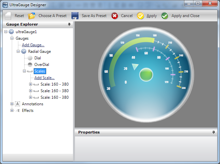Screen dimensions: 220x164
Task: Click the UltraGauge Designer title bar icon
Action: (5, 5)
